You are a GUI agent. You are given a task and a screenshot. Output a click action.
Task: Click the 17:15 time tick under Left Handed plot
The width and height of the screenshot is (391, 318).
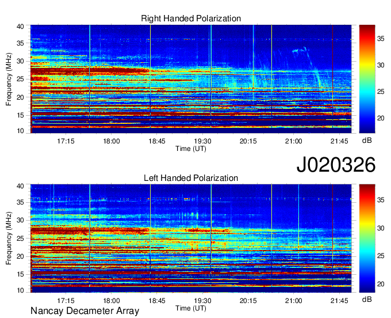pyautogui.click(x=66, y=301)
